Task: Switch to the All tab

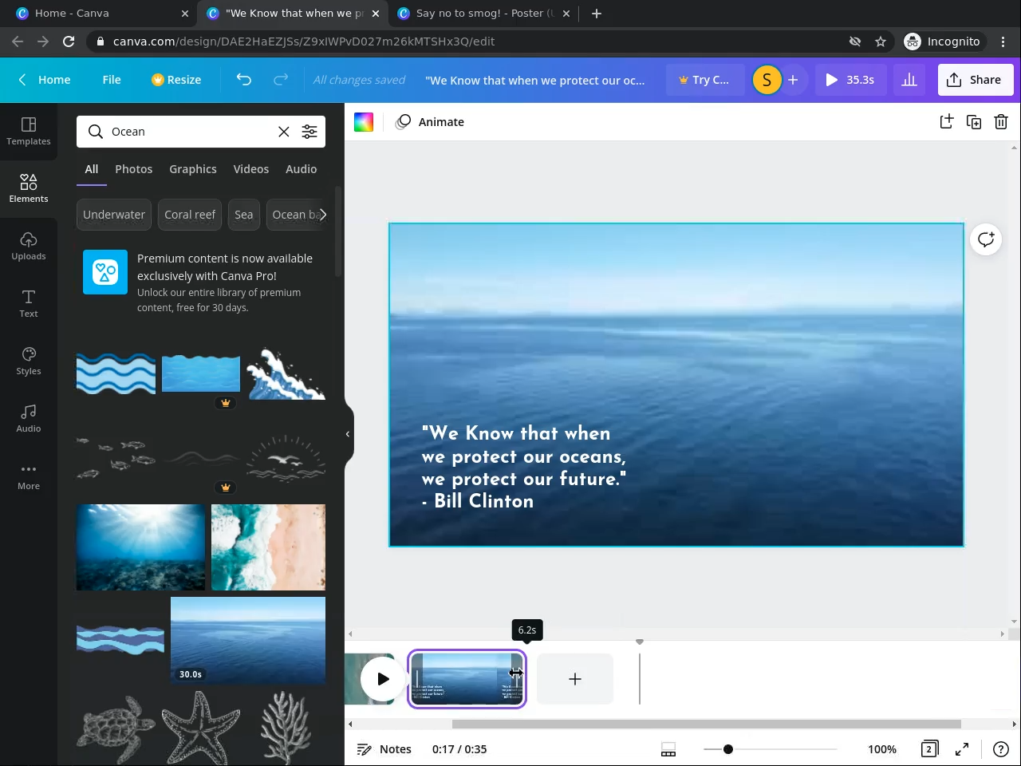Action: 92,169
